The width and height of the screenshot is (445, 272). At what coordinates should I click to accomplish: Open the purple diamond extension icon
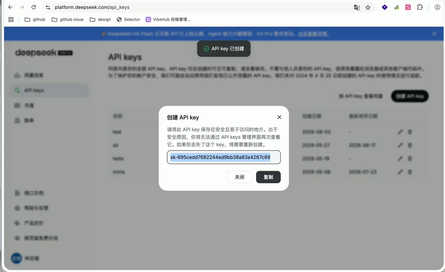pos(385,7)
